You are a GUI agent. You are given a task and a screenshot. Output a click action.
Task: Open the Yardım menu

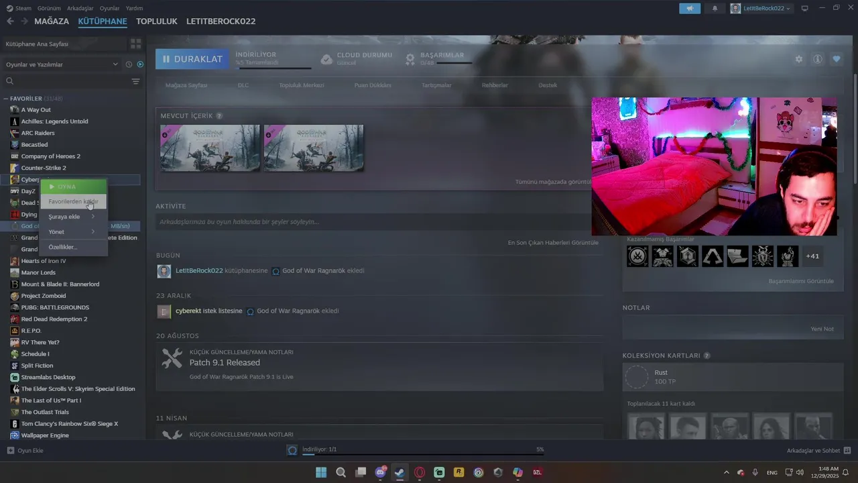(x=134, y=8)
